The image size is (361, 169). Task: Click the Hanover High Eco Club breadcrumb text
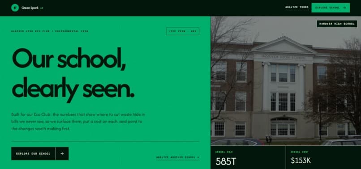point(50,31)
